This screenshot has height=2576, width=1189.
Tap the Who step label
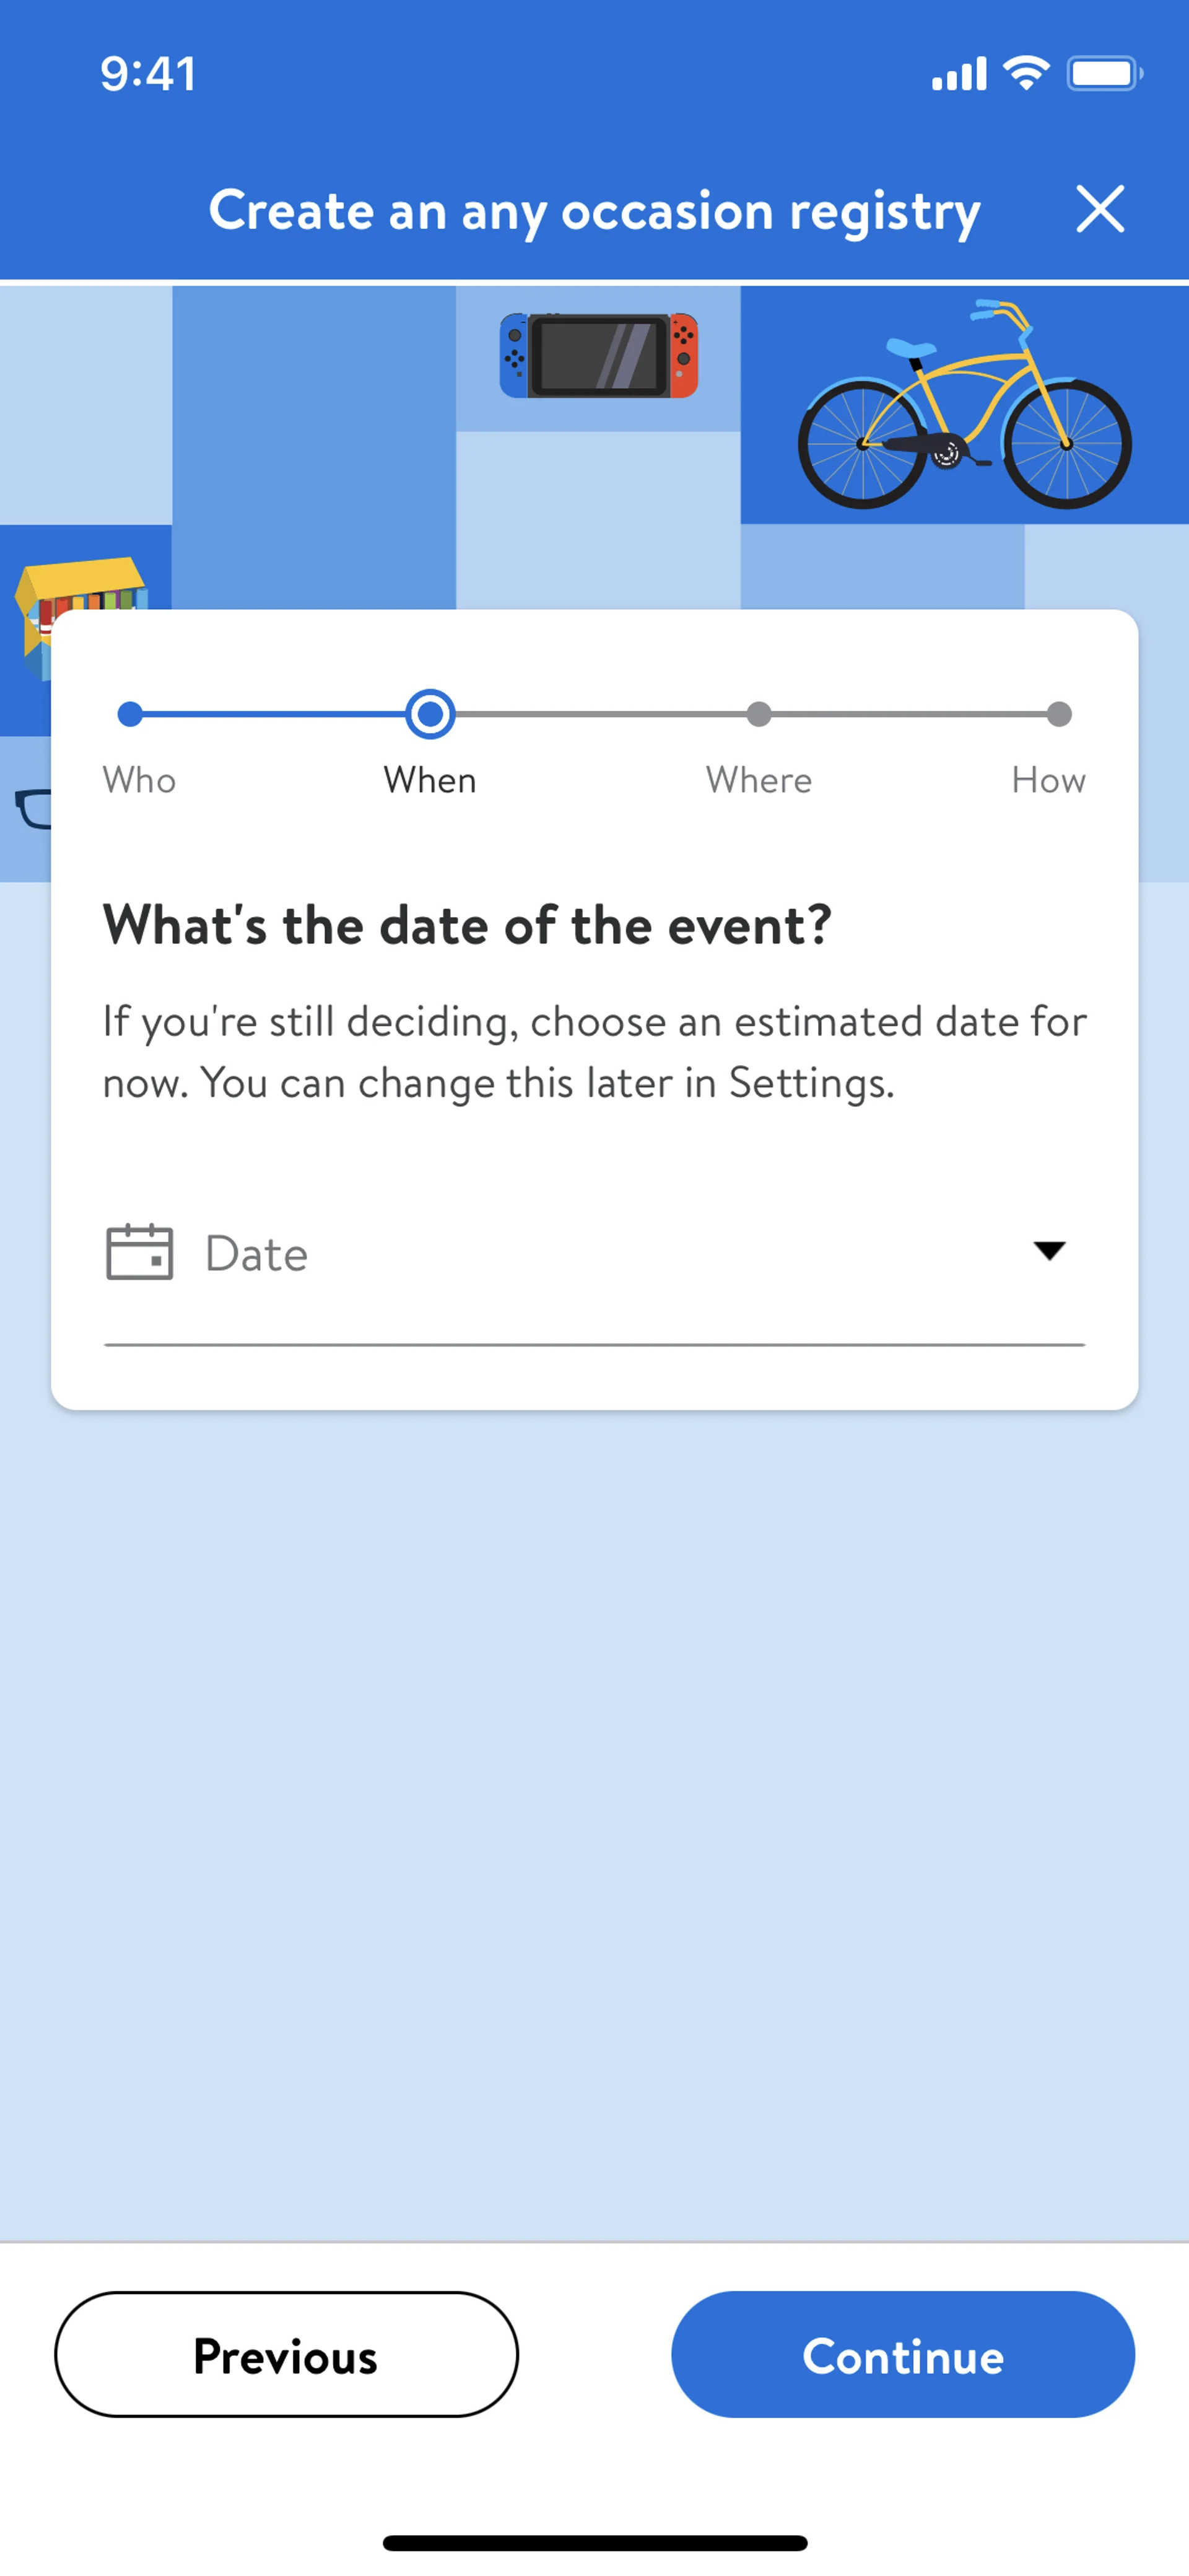point(139,780)
